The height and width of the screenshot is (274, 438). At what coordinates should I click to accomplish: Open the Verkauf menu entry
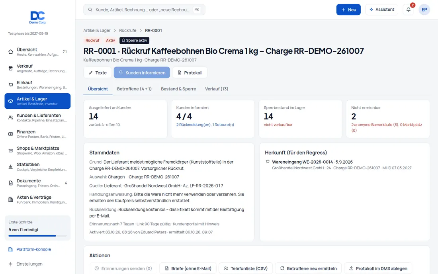click(37, 68)
